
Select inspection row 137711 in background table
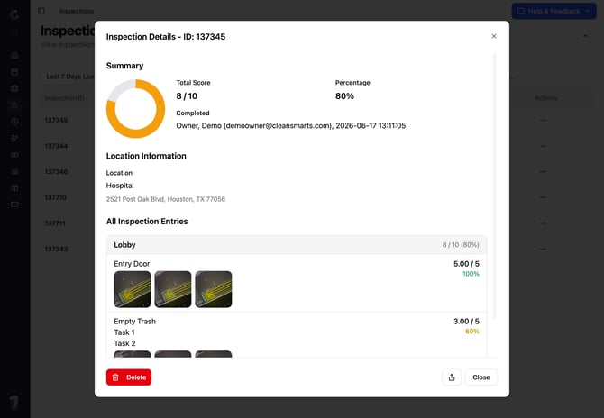55,223
